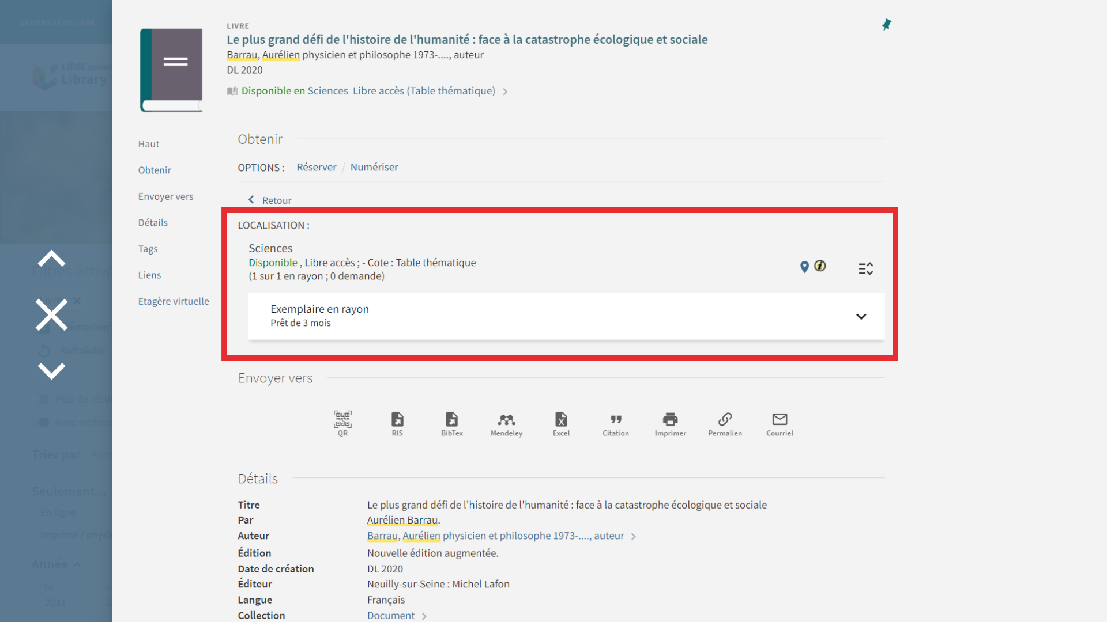Click the book cover thumbnail
This screenshot has width=1107, height=622.
tap(171, 70)
